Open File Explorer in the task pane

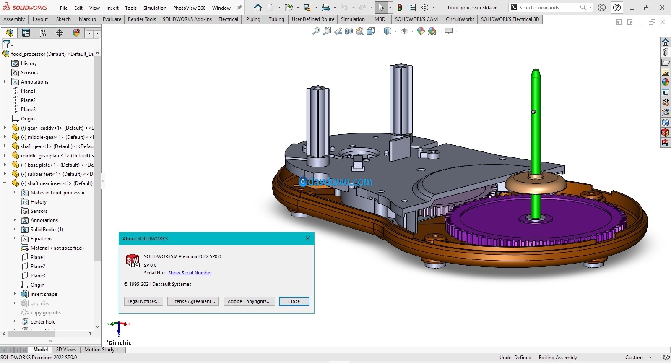666,62
